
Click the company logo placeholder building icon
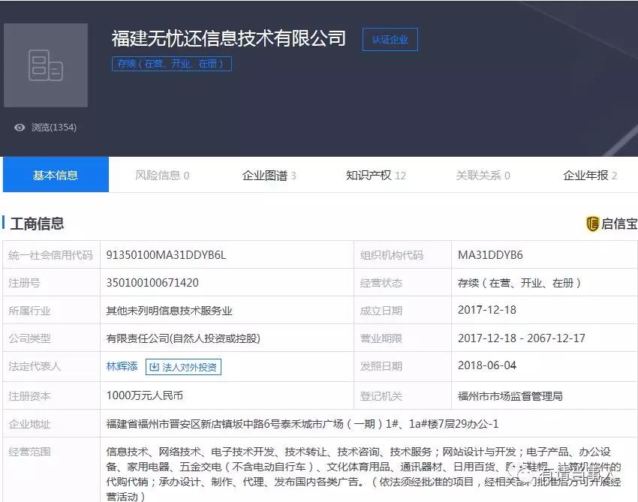pos(46,65)
